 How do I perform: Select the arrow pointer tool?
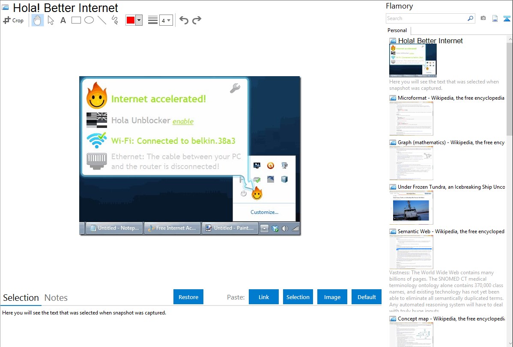(51, 20)
